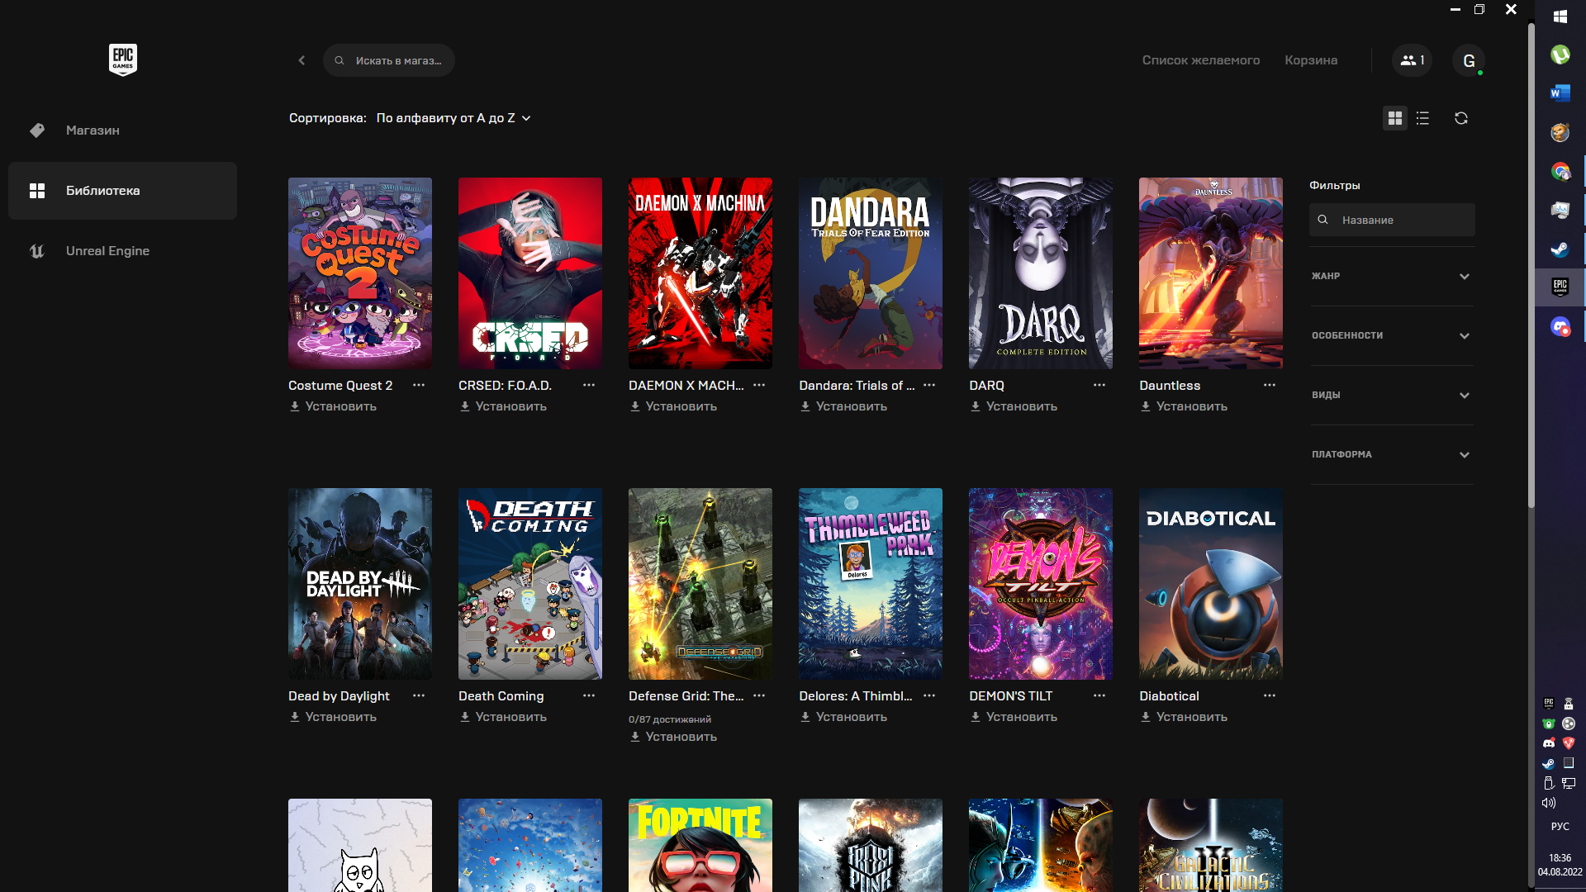Switch library to list view

(x=1422, y=118)
